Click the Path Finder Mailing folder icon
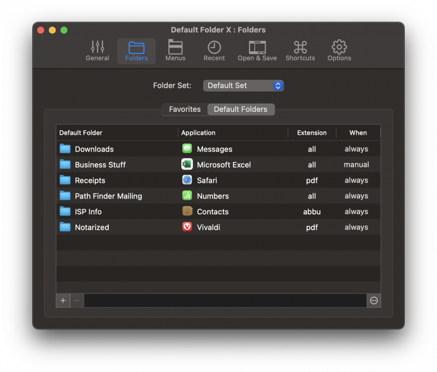This screenshot has width=437, height=372. (x=65, y=196)
